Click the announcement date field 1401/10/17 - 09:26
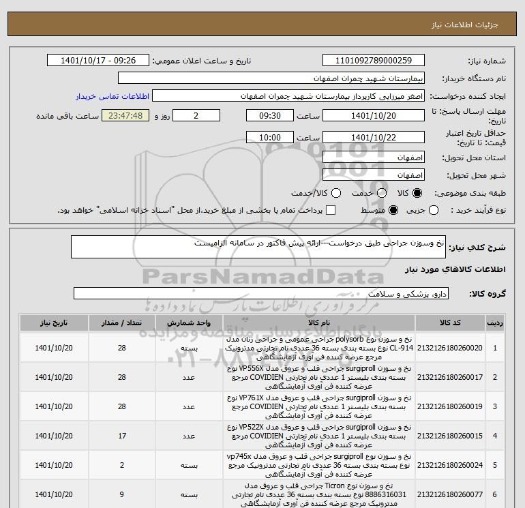Viewport: 525px width, 508px height. [98, 61]
